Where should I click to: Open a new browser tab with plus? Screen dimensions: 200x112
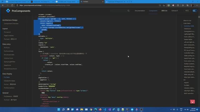[x=131, y=2]
